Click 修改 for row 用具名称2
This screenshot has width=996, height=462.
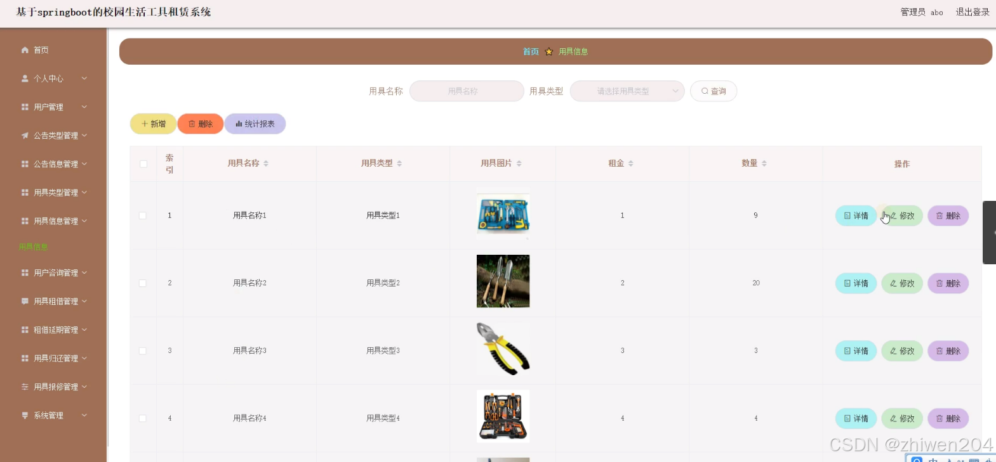[902, 283]
